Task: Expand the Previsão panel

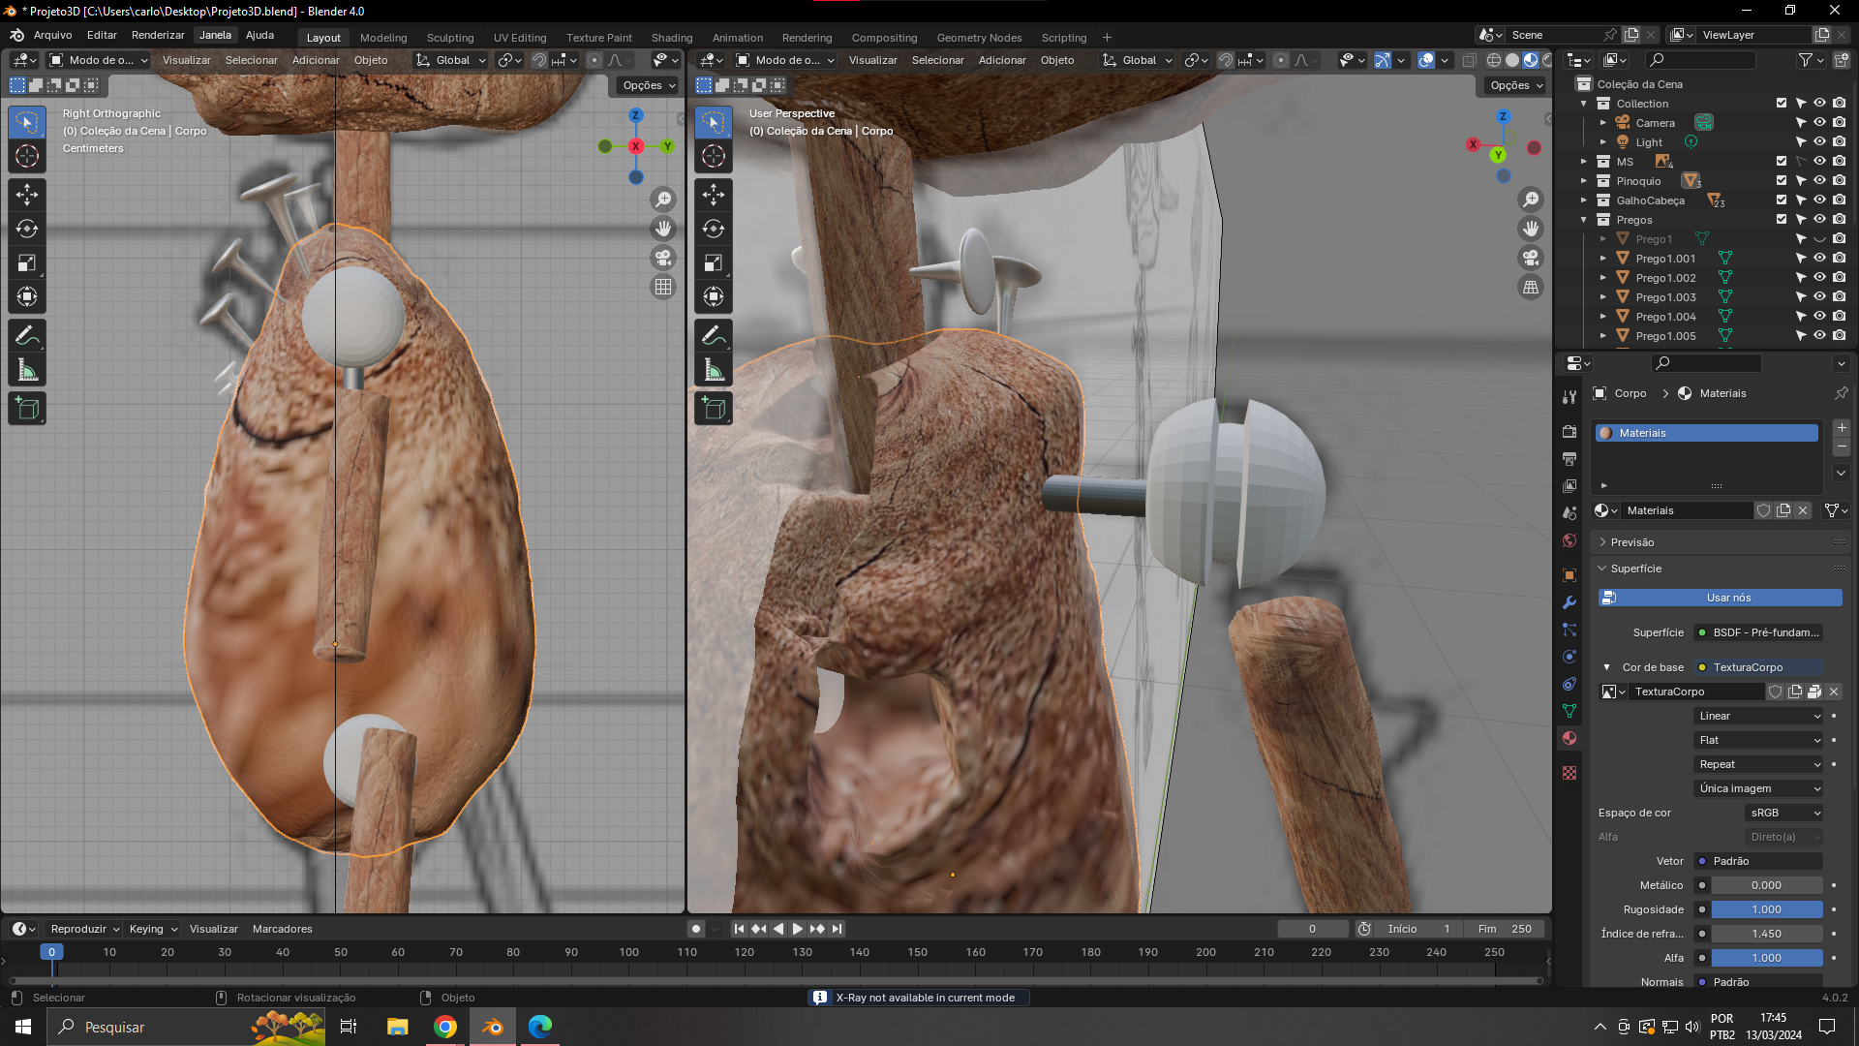Action: [1632, 542]
